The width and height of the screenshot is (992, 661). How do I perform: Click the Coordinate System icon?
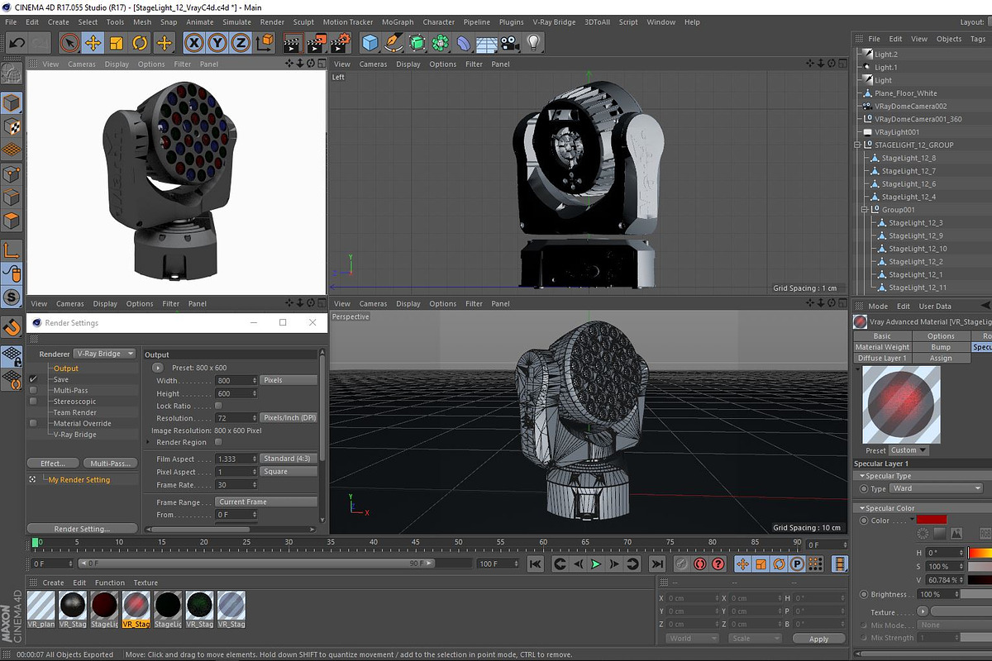click(x=265, y=43)
